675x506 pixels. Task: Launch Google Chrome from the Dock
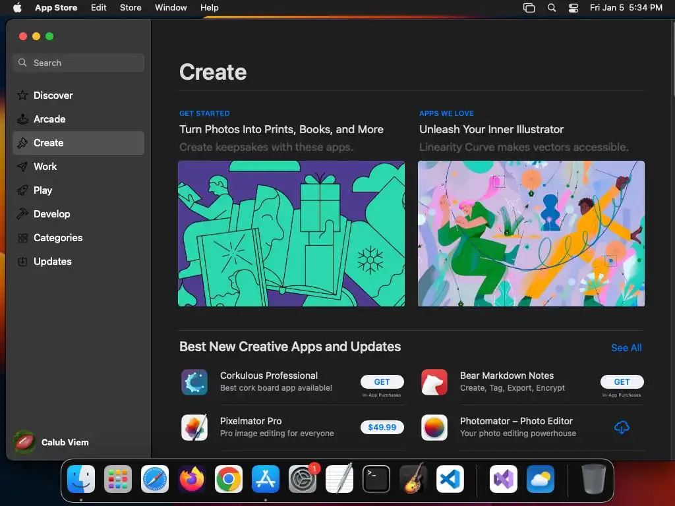click(229, 479)
